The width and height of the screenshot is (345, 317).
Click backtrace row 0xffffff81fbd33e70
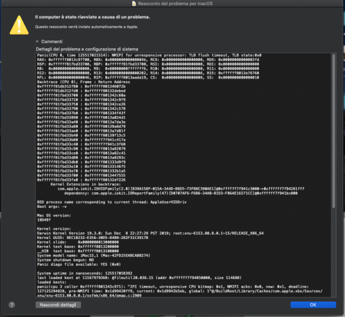tap(82, 171)
